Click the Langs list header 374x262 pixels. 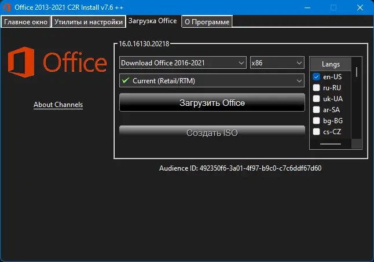pos(331,64)
